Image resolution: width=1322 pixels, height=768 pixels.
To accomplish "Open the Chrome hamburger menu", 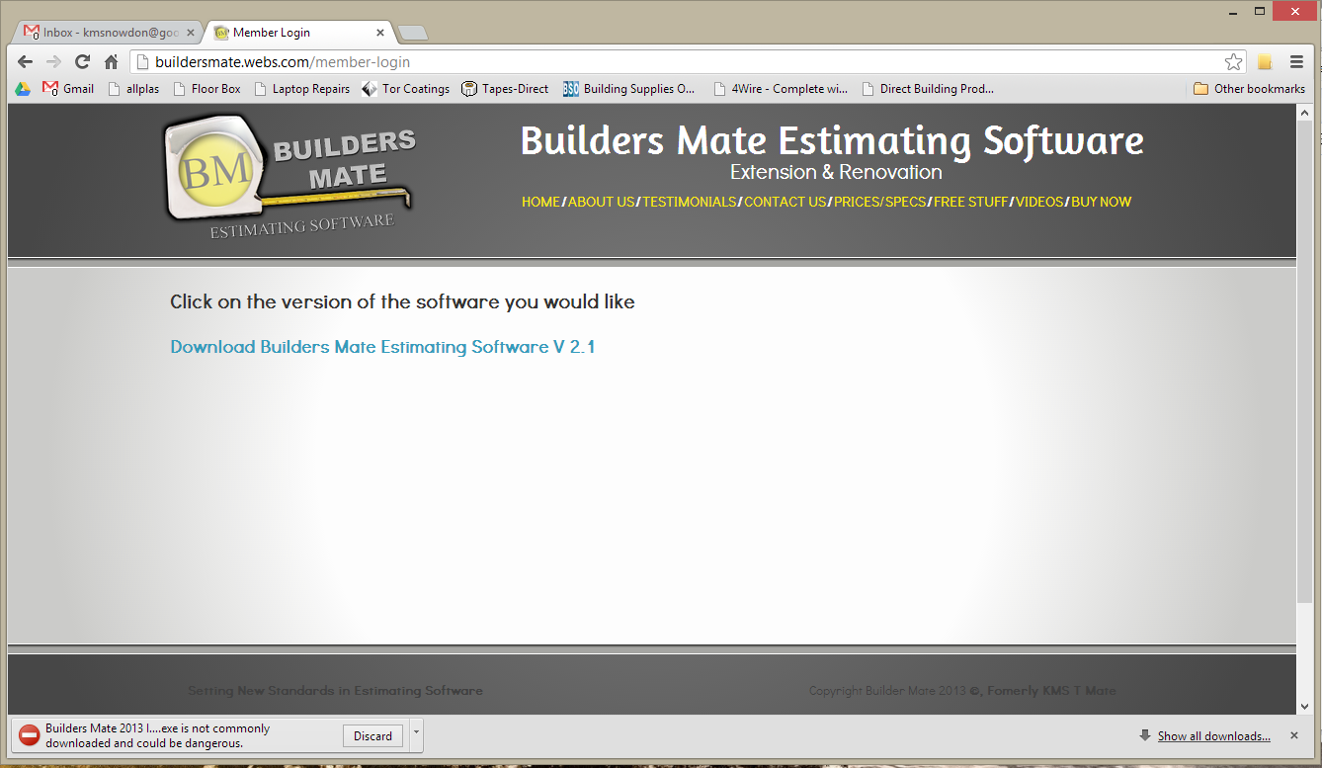I will tap(1296, 62).
